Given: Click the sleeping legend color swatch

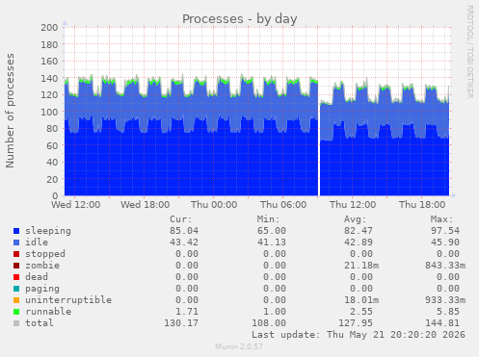Looking at the screenshot, I should [x=16, y=231].
